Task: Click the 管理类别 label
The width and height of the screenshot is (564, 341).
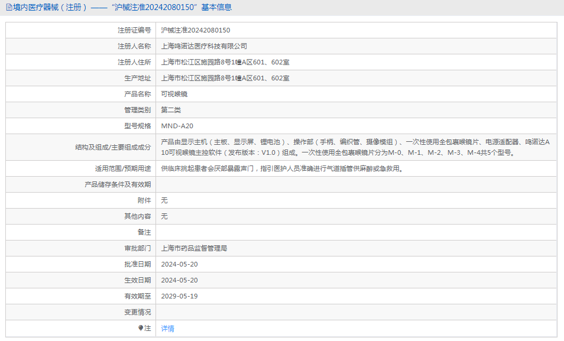Action: click(x=137, y=110)
